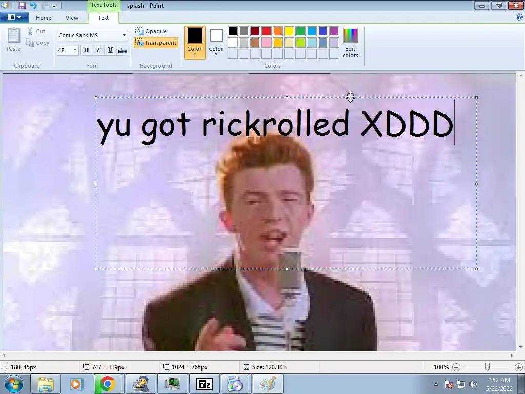Click the network icon in the system tray
525x394 pixels.
pyautogui.click(x=461, y=384)
